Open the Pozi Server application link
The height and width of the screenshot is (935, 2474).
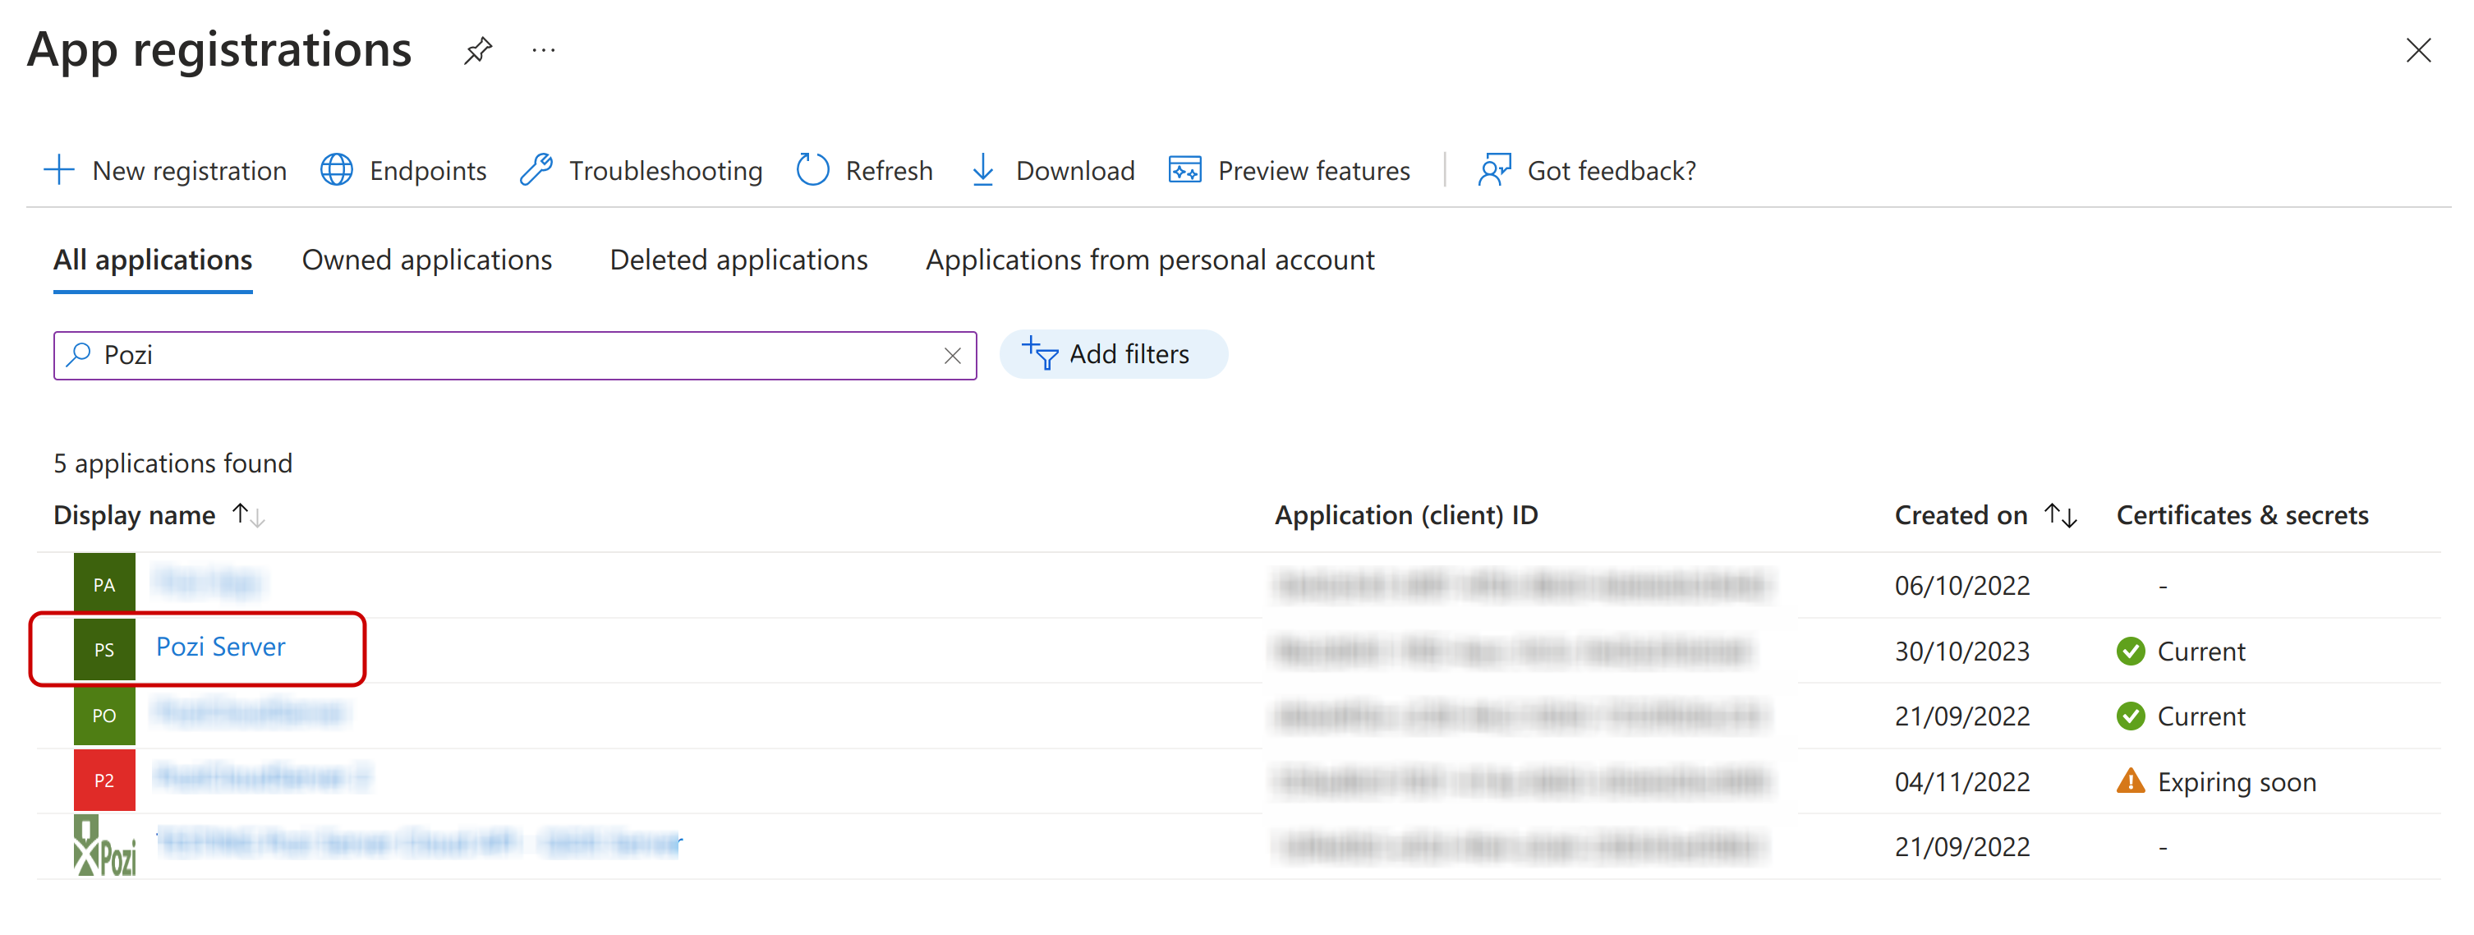point(220,647)
